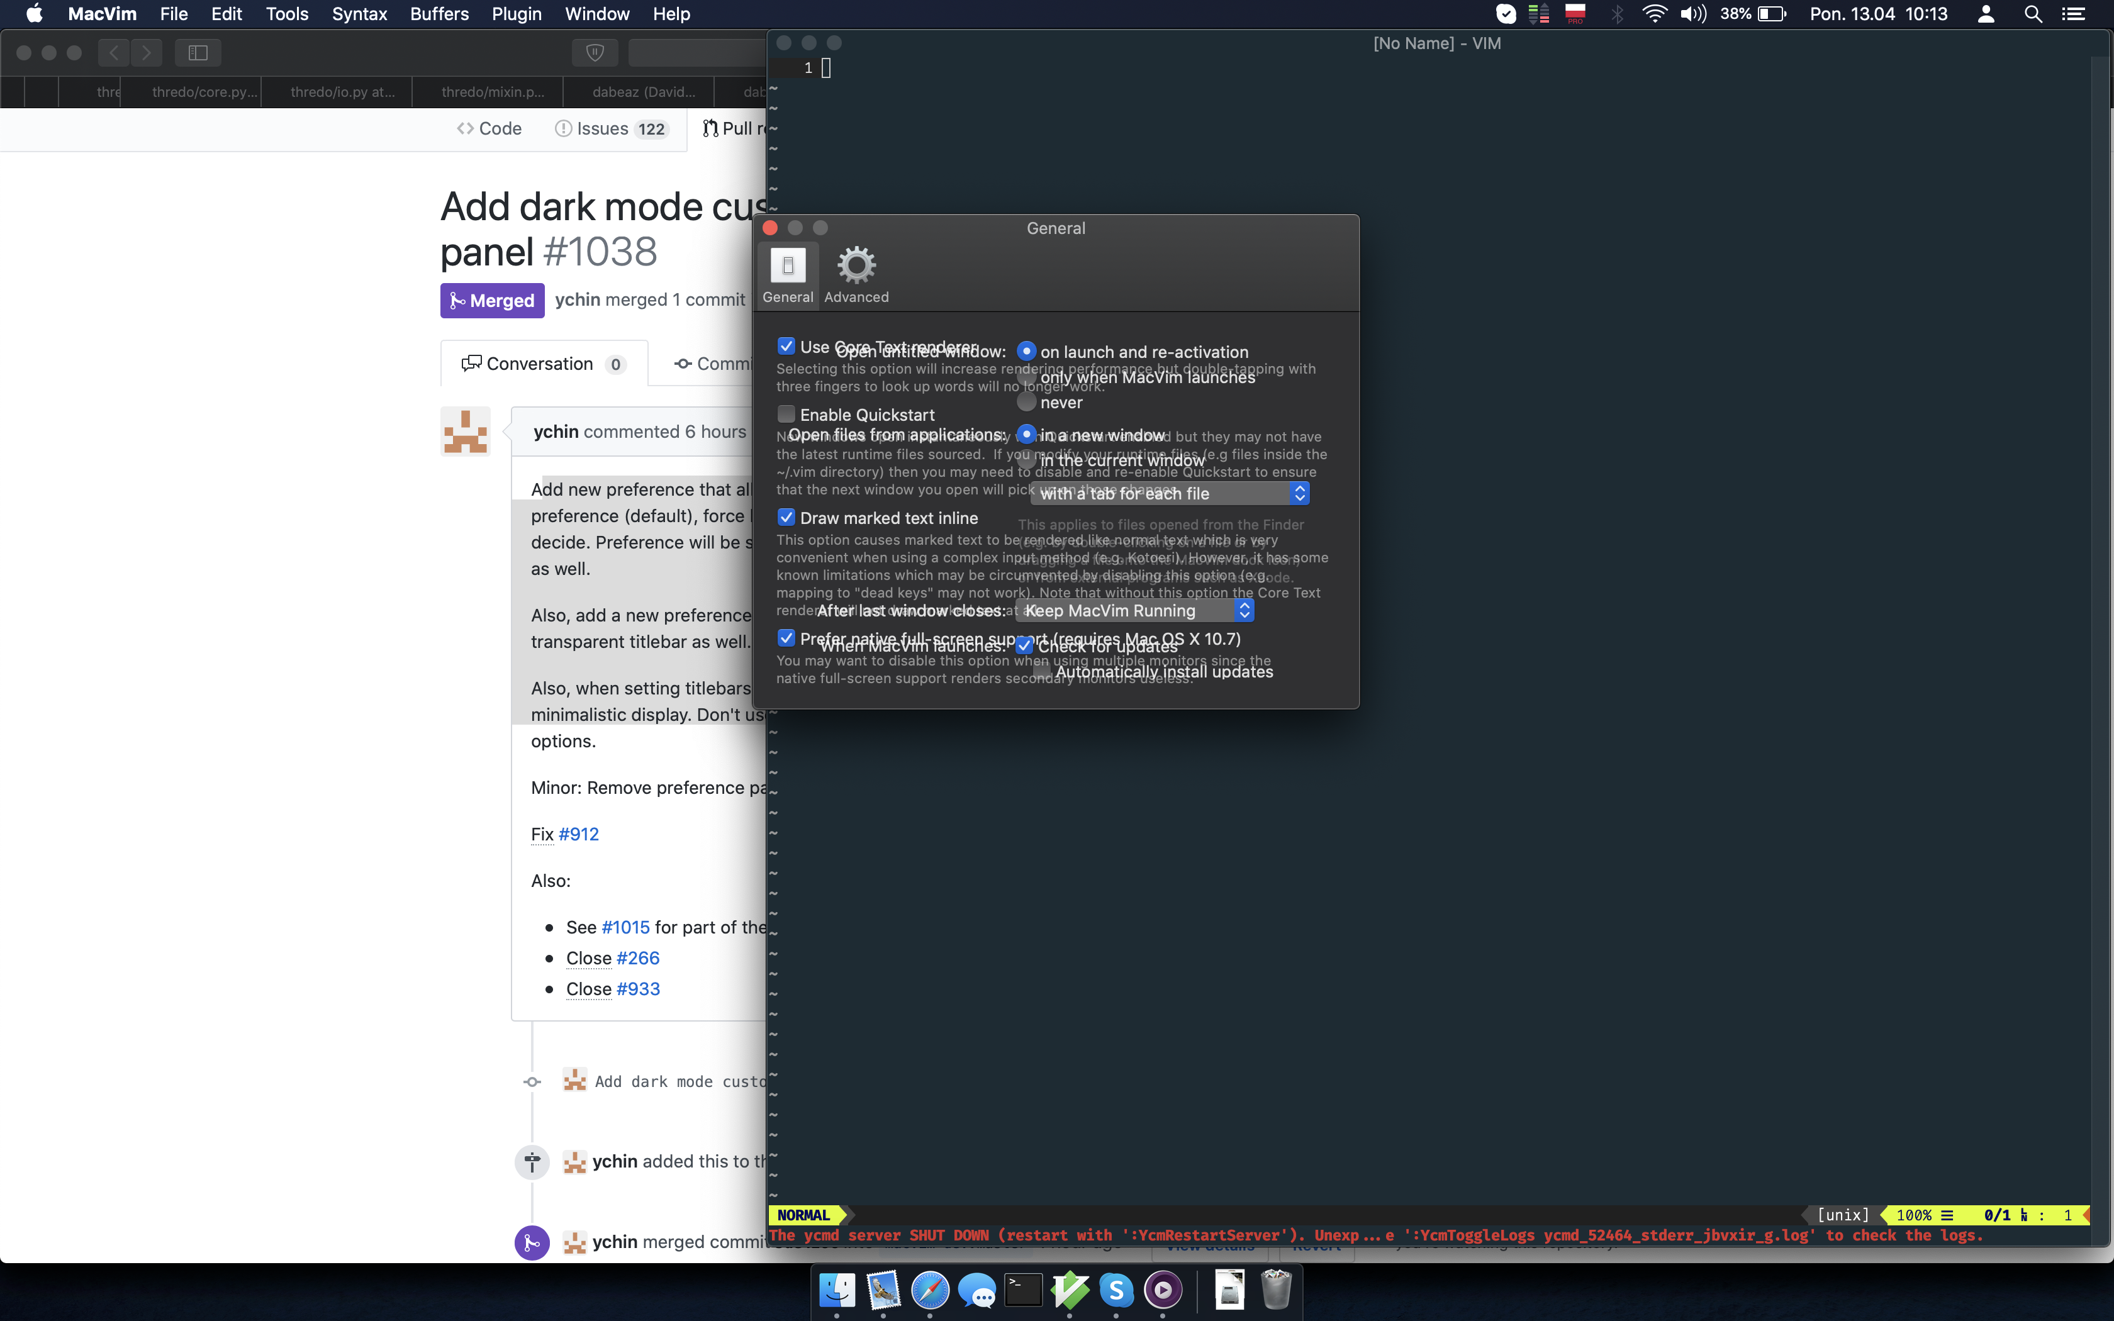The image size is (2114, 1321).
Task: Click the purple Merged status badge
Action: (493, 301)
